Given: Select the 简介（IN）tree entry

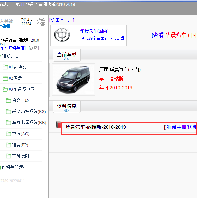Looking at the screenshot, I should pos(22,100).
